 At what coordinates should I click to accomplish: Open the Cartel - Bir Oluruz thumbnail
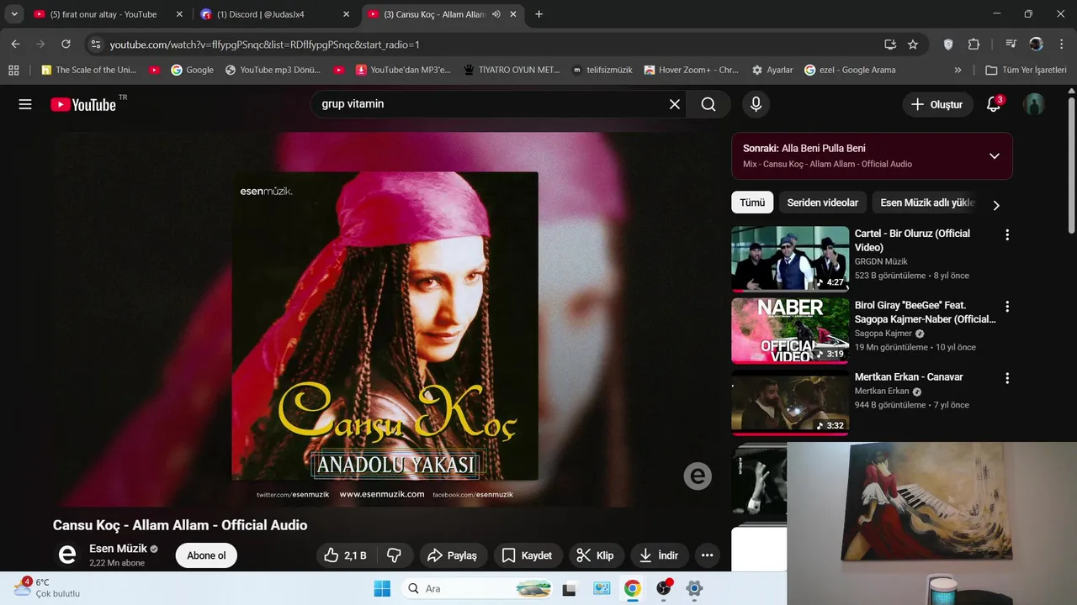(x=790, y=259)
